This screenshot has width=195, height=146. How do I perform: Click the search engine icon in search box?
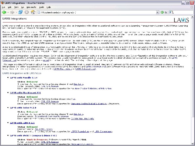tap(171, 12)
